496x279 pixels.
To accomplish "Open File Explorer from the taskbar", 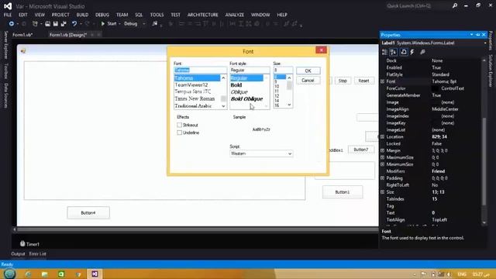I will point(45,274).
